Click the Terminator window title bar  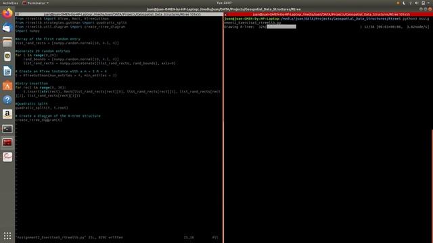[224, 9]
